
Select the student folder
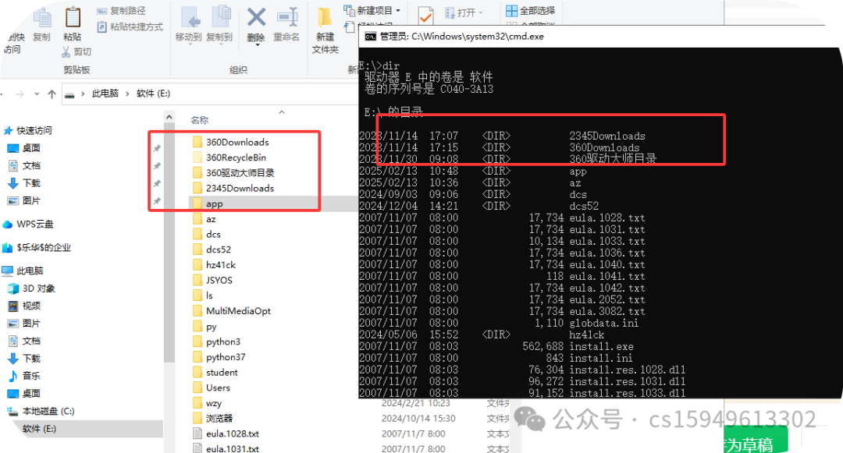(x=222, y=373)
